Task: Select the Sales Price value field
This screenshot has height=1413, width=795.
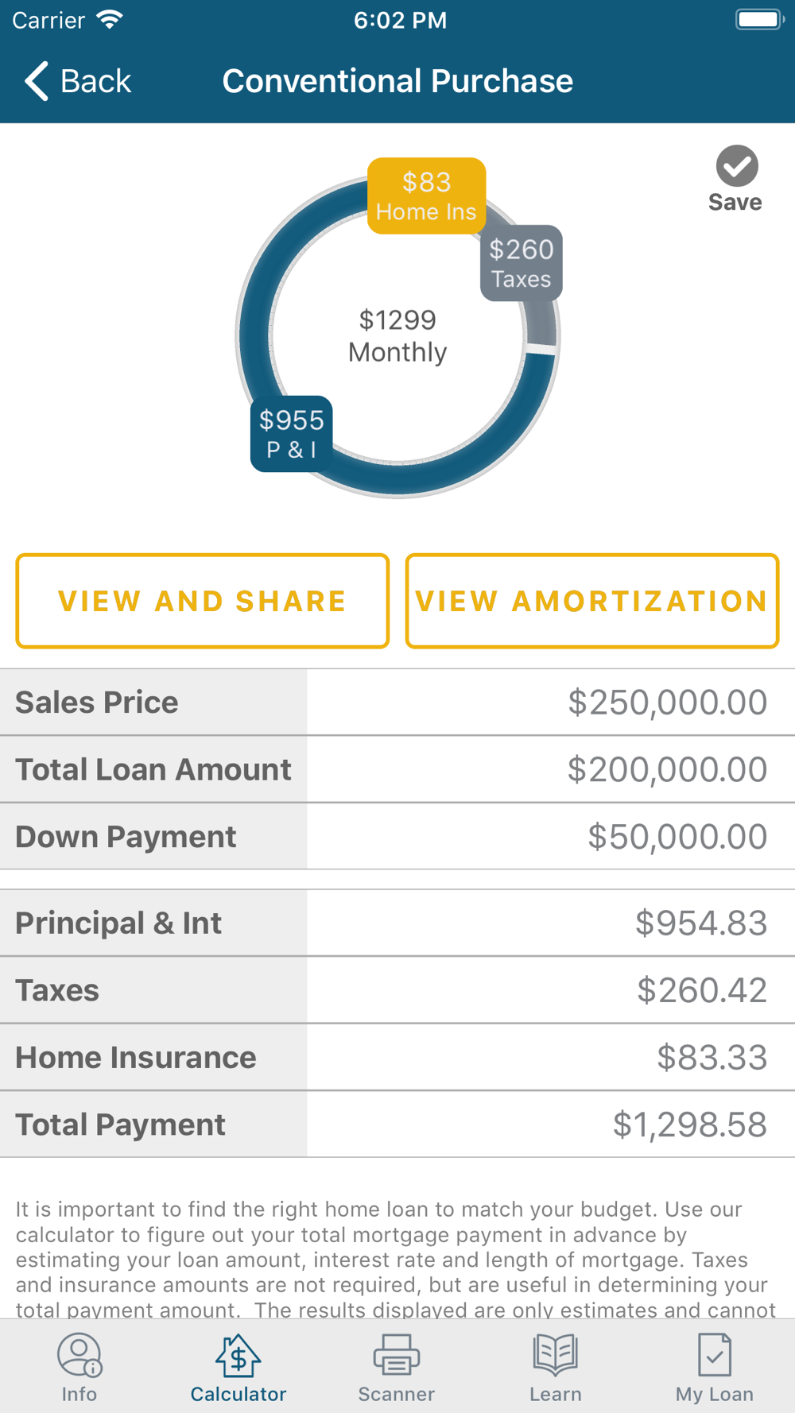Action: (x=551, y=703)
